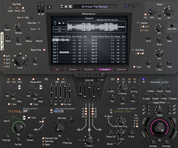Select Digital mode
This screenshot has height=148, width=178.
(x=43, y=144)
